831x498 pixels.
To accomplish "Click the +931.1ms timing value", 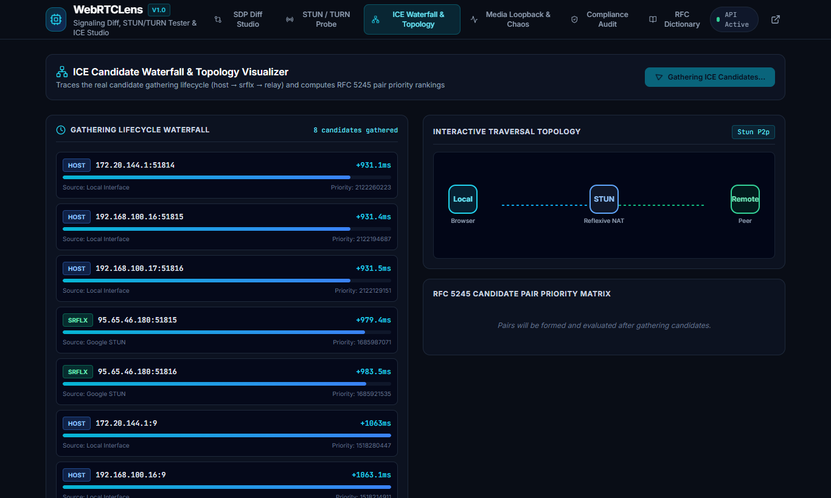I will tap(374, 165).
